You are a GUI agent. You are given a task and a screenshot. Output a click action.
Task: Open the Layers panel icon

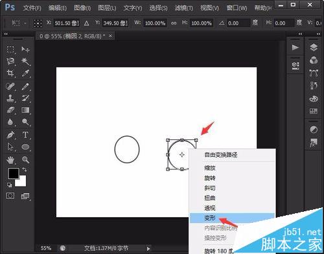tap(314, 47)
